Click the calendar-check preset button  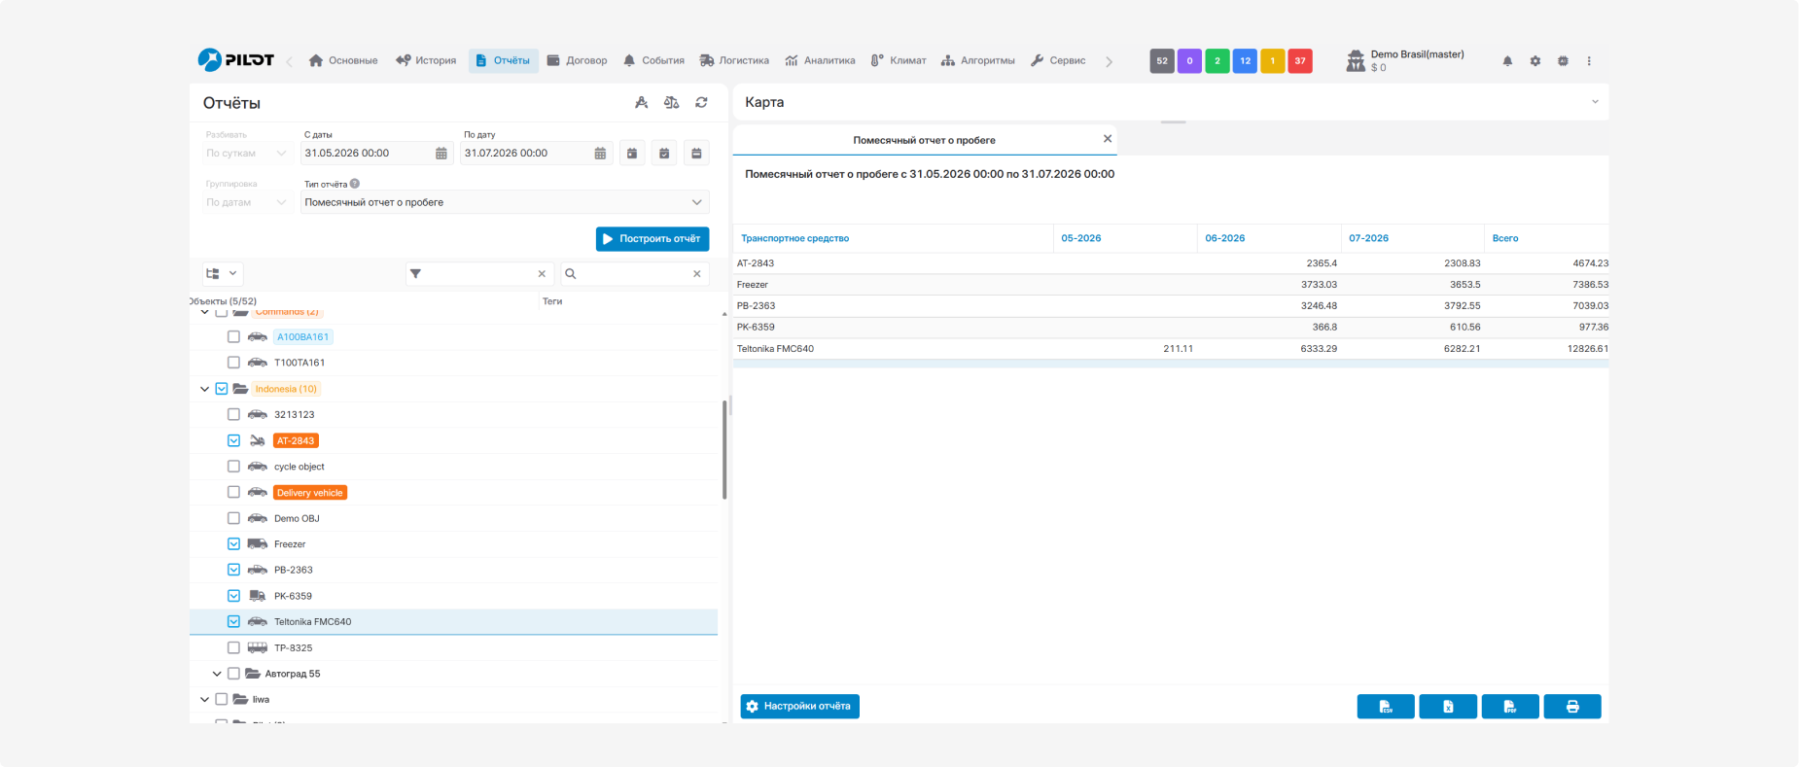[664, 154]
